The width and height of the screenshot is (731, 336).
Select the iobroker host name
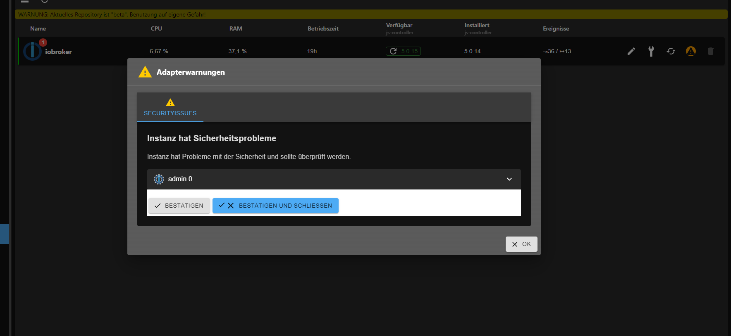(x=58, y=52)
